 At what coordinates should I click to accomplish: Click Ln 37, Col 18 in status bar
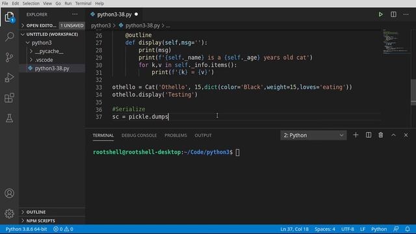pyautogui.click(x=294, y=229)
